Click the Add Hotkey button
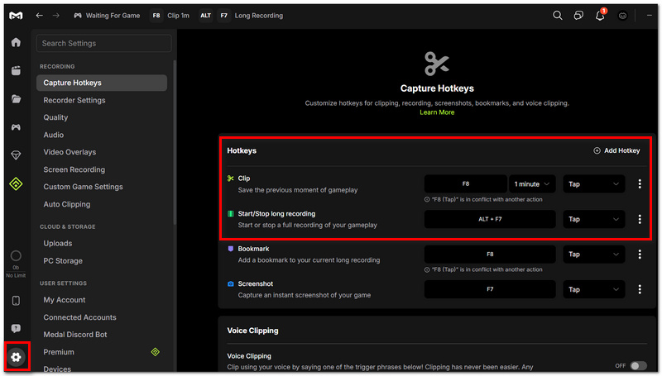This screenshot has width=662, height=376. (616, 150)
